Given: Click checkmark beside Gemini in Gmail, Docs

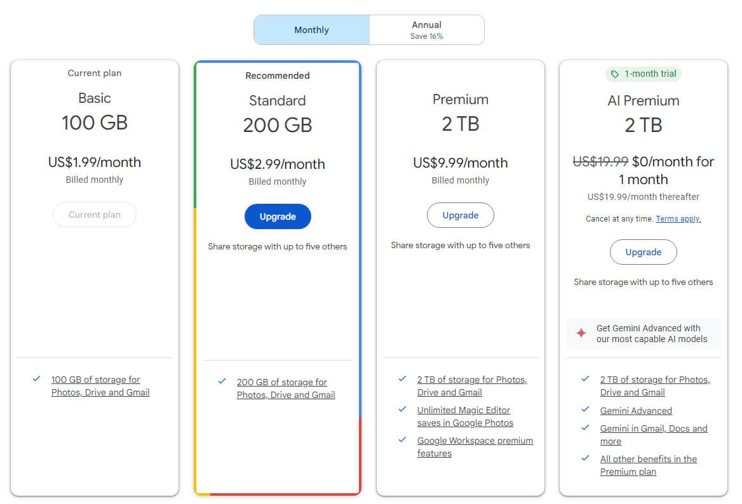Looking at the screenshot, I should pyautogui.click(x=585, y=428).
